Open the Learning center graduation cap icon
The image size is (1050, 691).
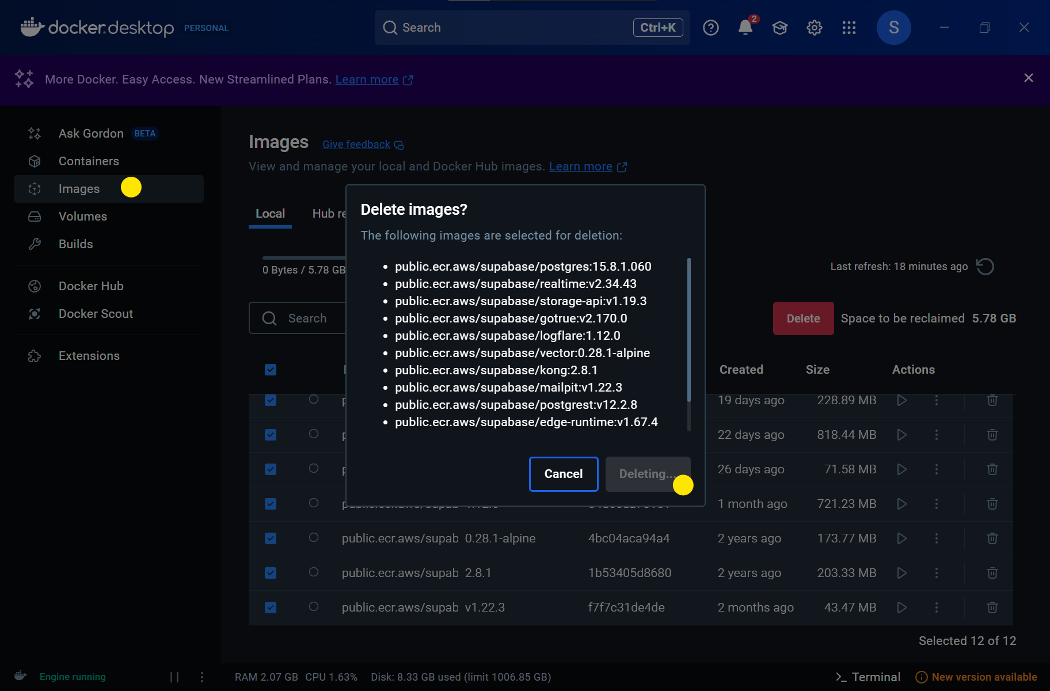[780, 28]
